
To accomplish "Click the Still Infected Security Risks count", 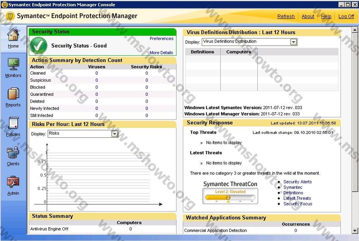I will point(147,116).
